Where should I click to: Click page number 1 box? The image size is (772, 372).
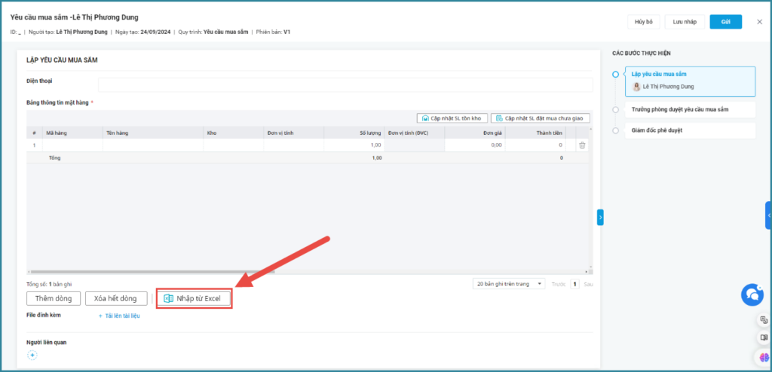574,284
